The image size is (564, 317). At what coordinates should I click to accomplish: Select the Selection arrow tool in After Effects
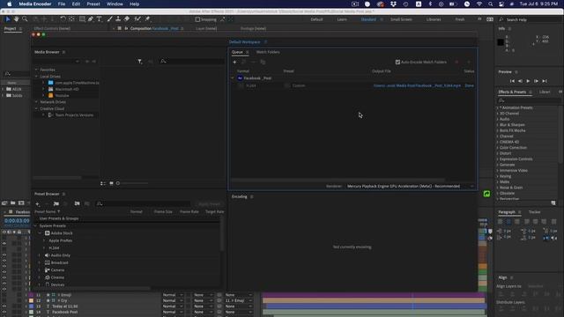[8, 19]
